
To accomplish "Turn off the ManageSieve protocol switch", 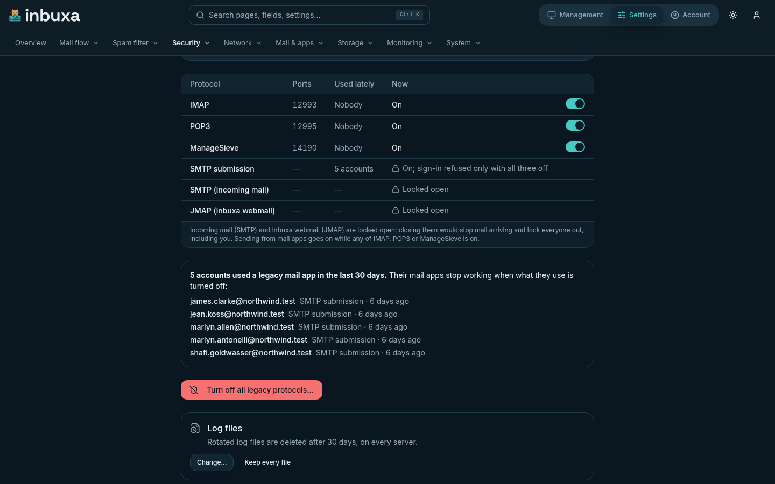I will (x=575, y=147).
